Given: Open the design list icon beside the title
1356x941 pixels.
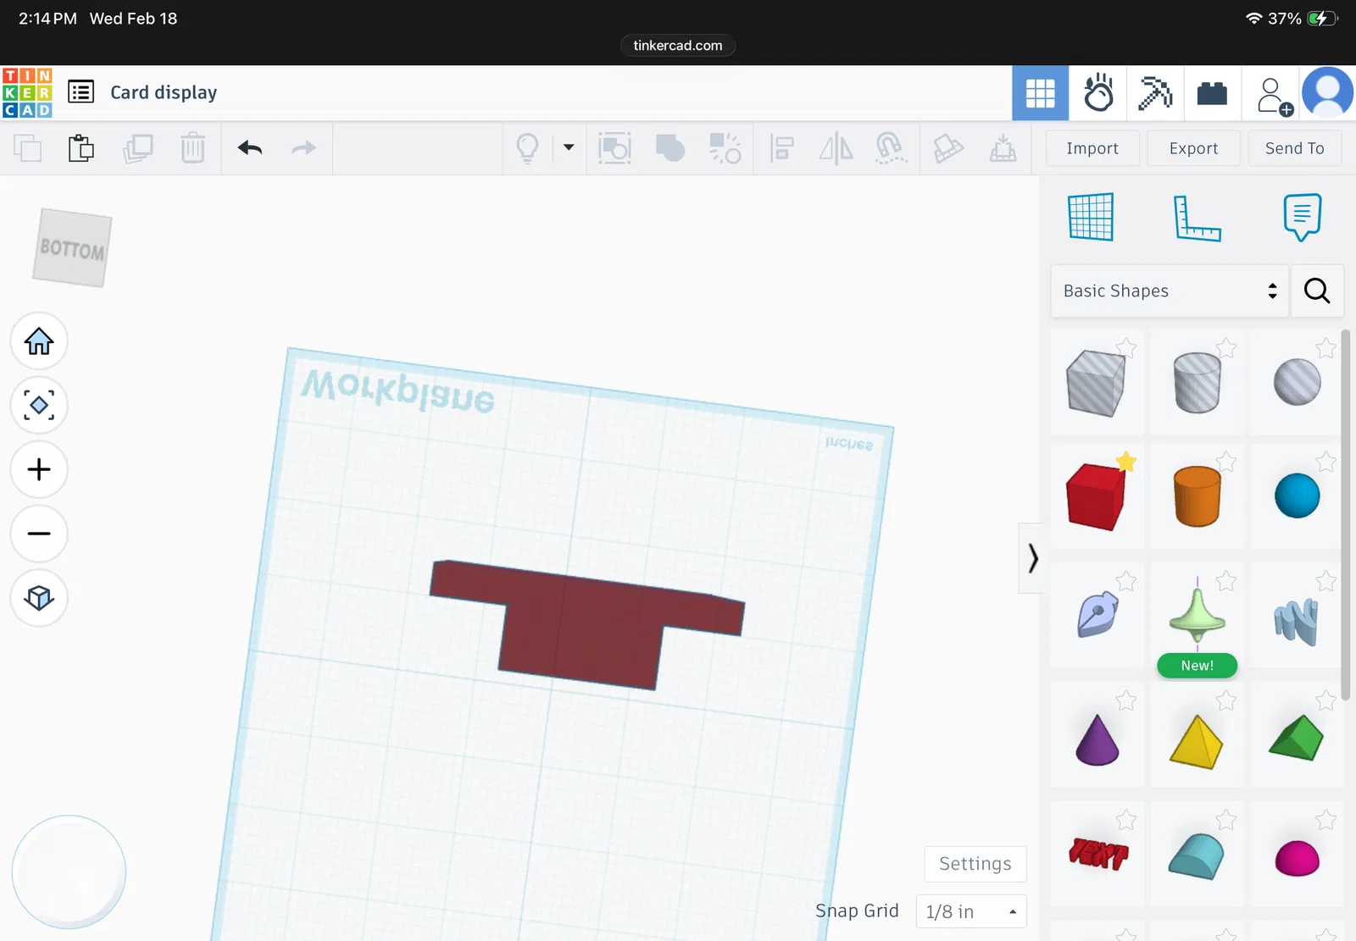Looking at the screenshot, I should 81,91.
